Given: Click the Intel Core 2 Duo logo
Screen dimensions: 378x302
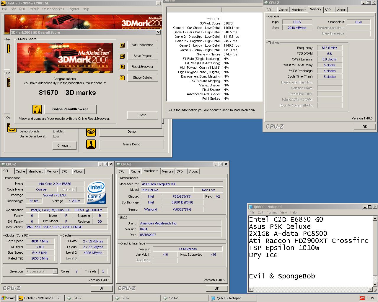Looking at the screenshot, I should tap(97, 193).
